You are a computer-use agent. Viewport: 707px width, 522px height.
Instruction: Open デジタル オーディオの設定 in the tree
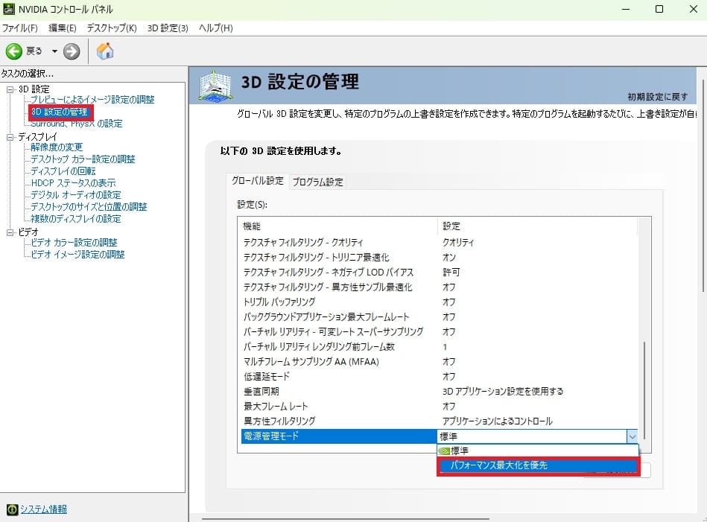click(76, 195)
